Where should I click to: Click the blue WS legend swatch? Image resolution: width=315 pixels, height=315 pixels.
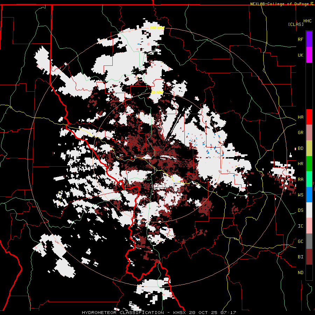309,195
